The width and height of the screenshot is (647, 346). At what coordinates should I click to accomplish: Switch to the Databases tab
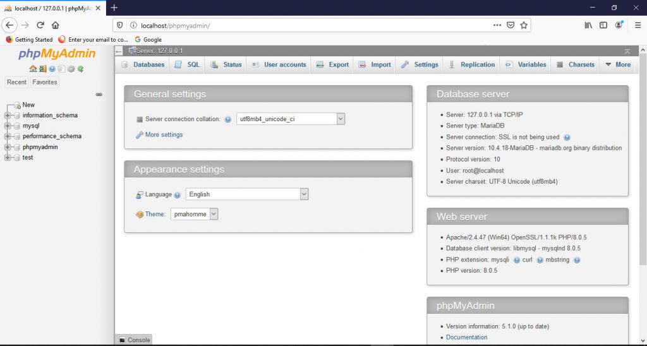point(143,64)
